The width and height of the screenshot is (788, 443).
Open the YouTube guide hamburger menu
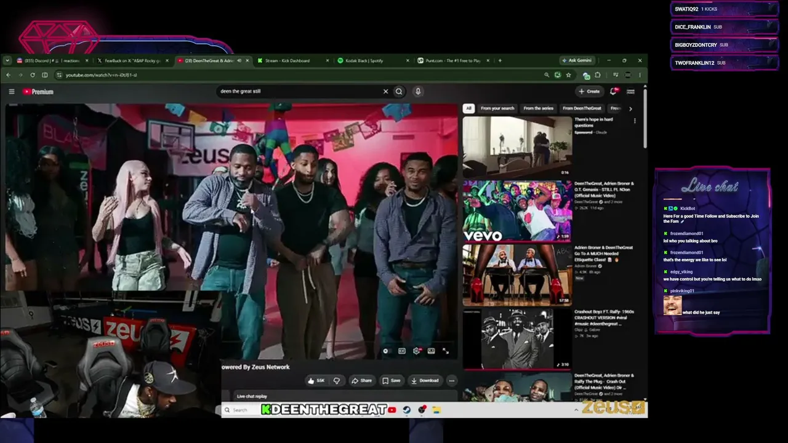[11, 92]
